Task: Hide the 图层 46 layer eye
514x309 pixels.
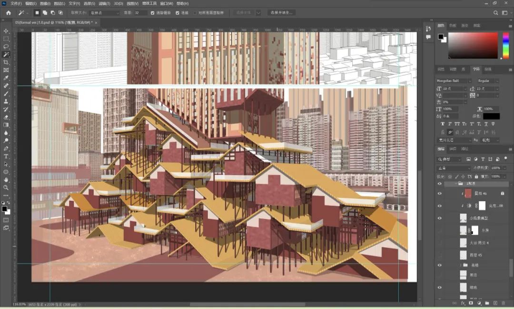Action: coord(440,193)
